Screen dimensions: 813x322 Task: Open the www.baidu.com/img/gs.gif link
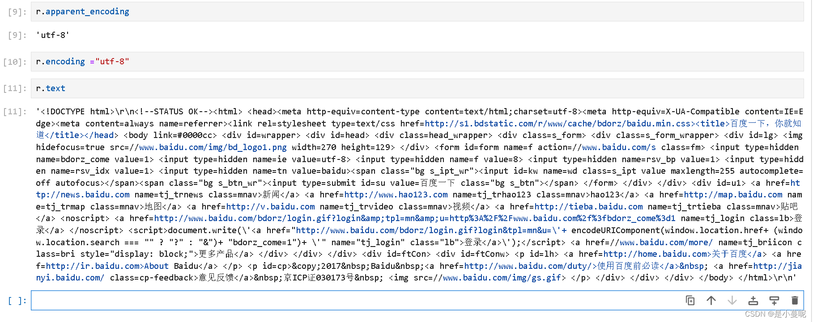point(502,278)
